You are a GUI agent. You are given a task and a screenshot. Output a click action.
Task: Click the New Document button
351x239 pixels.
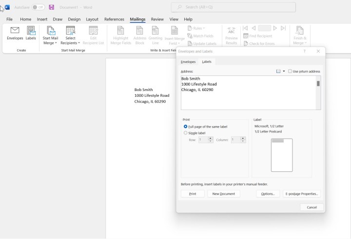pos(224,194)
